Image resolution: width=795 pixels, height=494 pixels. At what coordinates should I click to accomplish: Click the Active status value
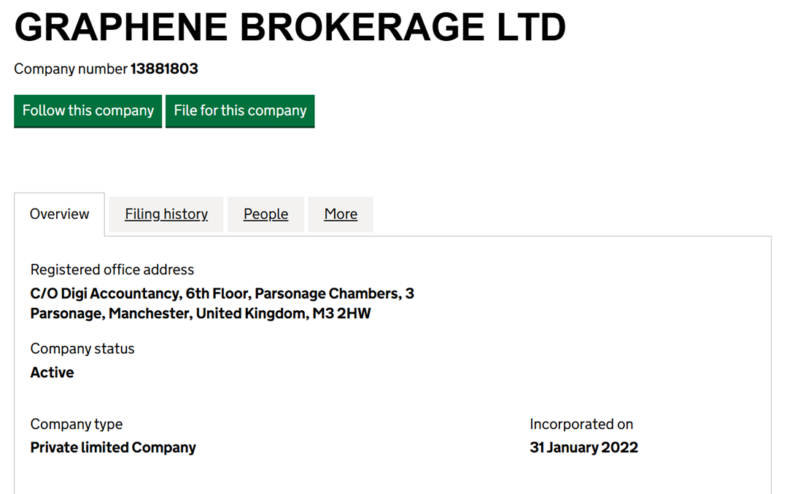click(52, 372)
